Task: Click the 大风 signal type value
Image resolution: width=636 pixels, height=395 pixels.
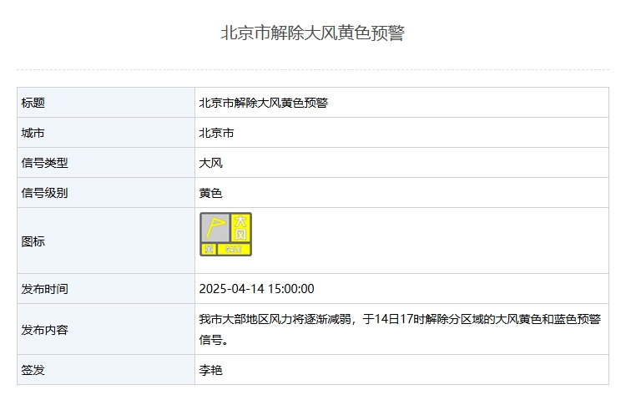Action: coord(210,163)
